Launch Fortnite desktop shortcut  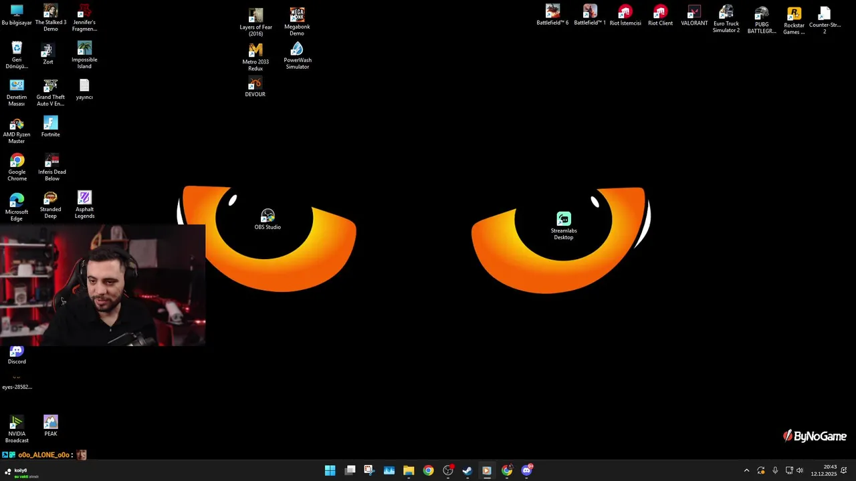[x=51, y=127]
